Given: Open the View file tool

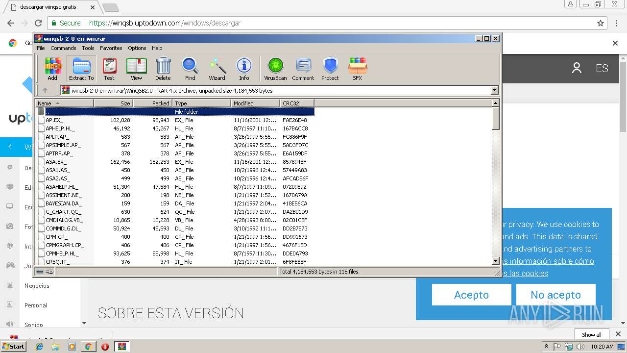Looking at the screenshot, I should pos(136,69).
